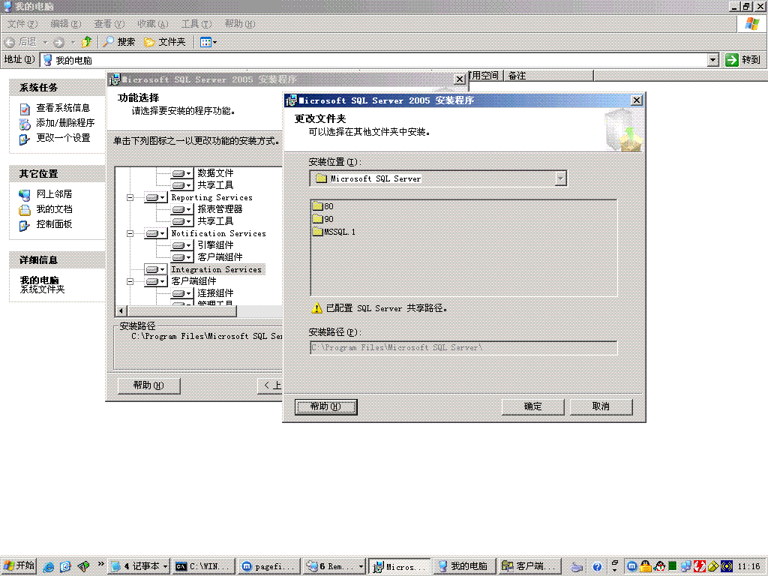768x576 pixels.
Task: Switch to 客户端 taskbar item
Action: (530, 566)
